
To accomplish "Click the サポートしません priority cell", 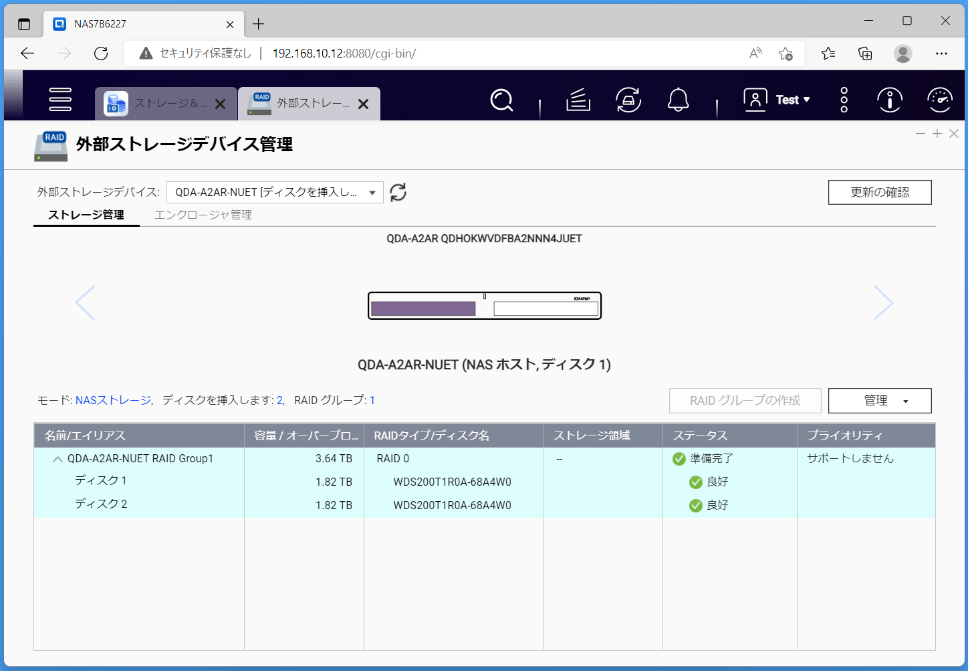I will (x=850, y=458).
